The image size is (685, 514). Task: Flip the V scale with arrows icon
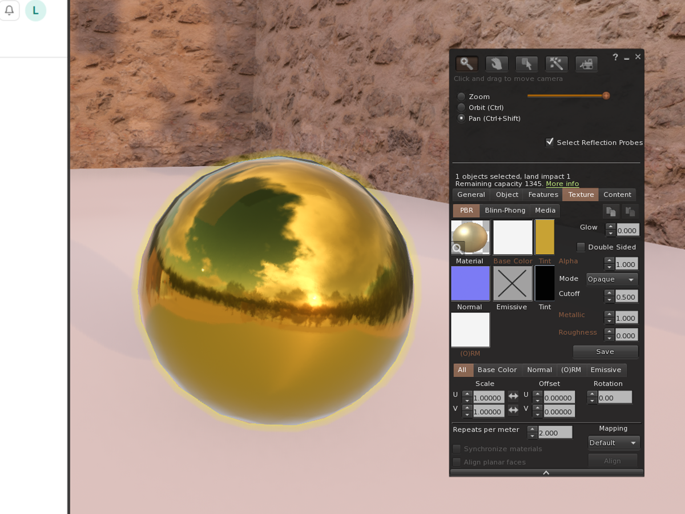513,410
